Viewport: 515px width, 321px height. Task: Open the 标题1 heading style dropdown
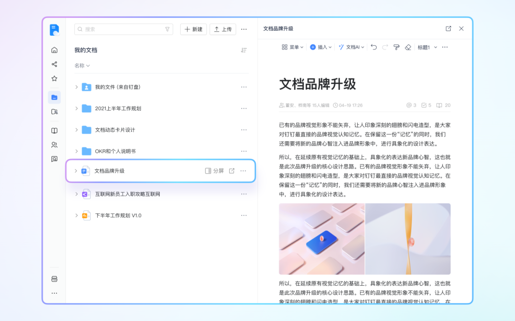tap(427, 47)
